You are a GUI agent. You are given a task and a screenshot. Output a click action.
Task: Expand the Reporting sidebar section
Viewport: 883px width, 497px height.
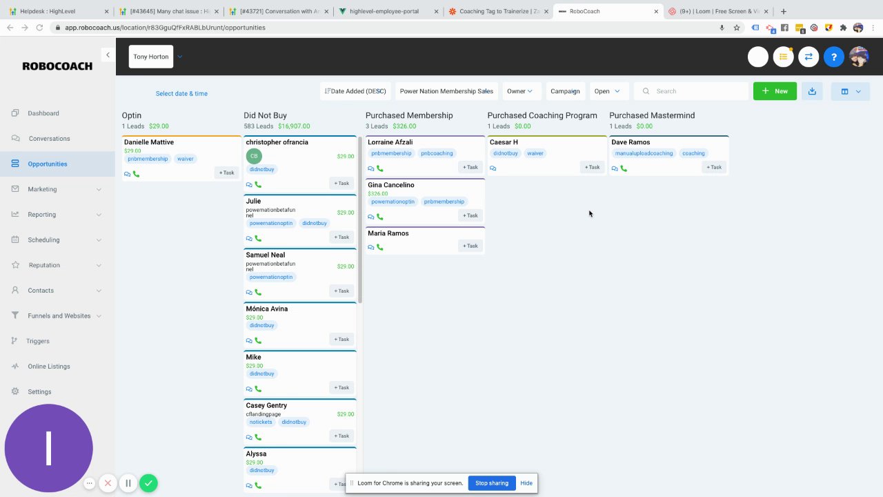[x=57, y=215]
